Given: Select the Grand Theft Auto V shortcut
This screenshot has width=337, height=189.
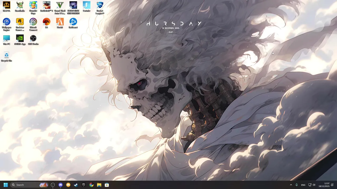Looking at the screenshot, I should 60,8.
